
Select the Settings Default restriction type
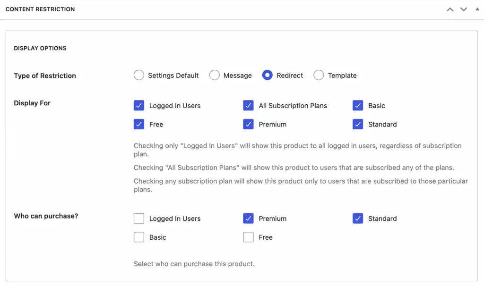pos(139,75)
